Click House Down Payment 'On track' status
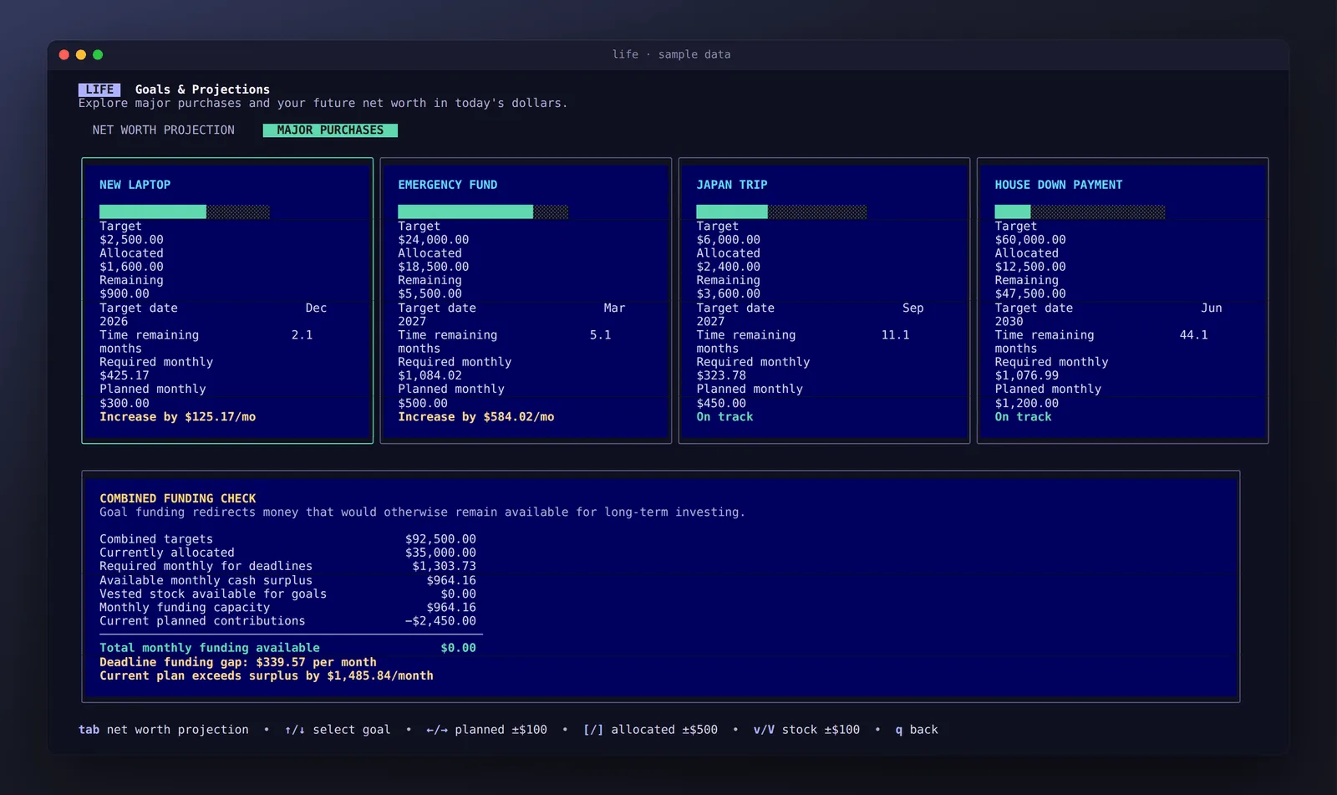The width and height of the screenshot is (1337, 795). pyautogui.click(x=1023, y=417)
